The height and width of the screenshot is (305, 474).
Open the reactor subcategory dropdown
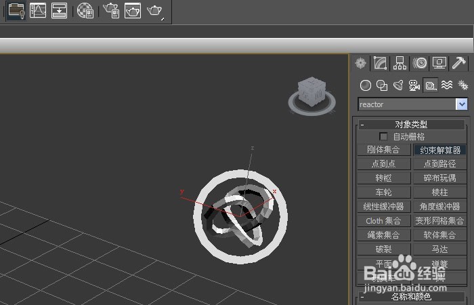pyautogui.click(x=462, y=104)
